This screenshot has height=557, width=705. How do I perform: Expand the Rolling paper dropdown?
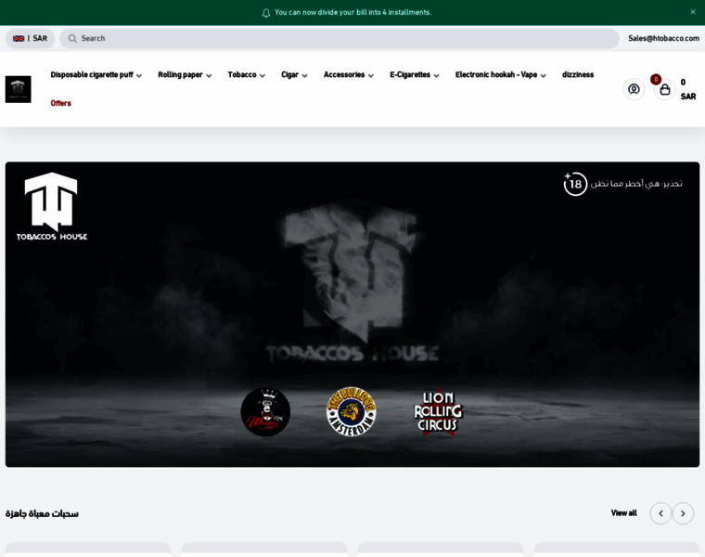[185, 75]
